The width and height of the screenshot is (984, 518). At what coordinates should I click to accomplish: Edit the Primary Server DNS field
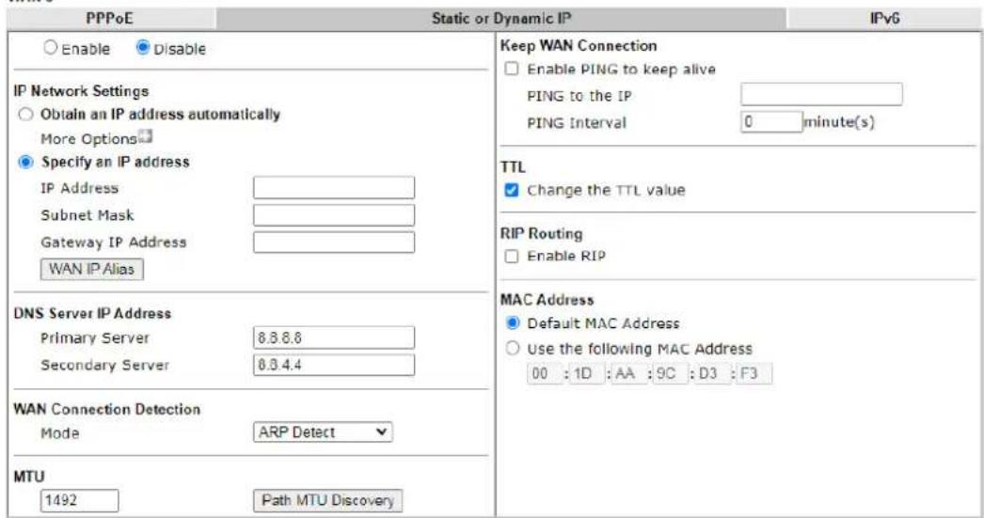point(334,337)
